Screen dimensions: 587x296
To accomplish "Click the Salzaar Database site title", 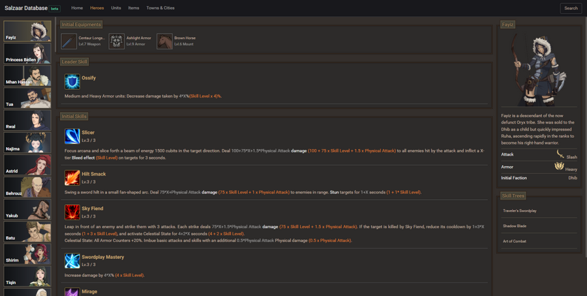I will coord(26,8).
